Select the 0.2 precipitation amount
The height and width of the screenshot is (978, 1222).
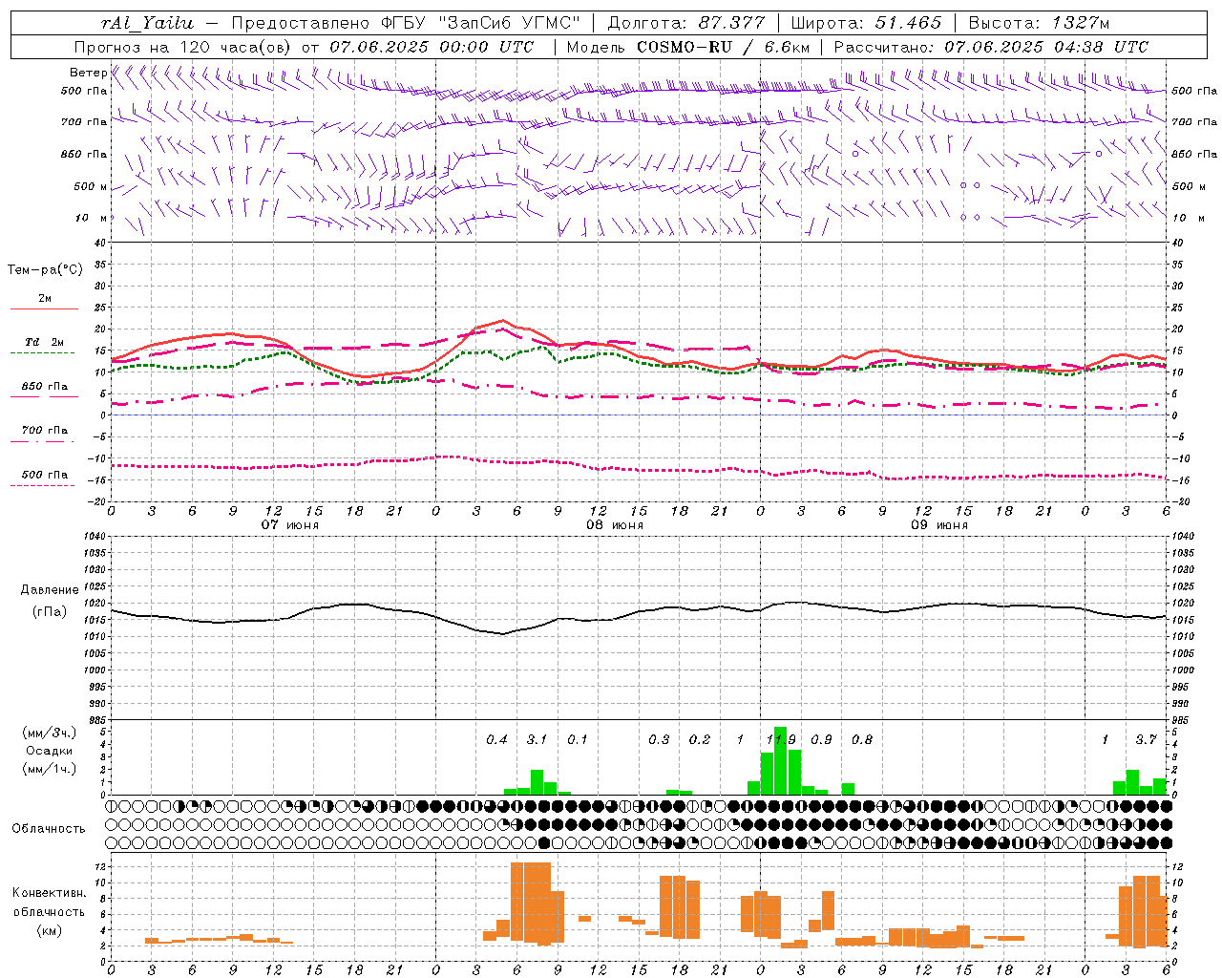coord(700,740)
